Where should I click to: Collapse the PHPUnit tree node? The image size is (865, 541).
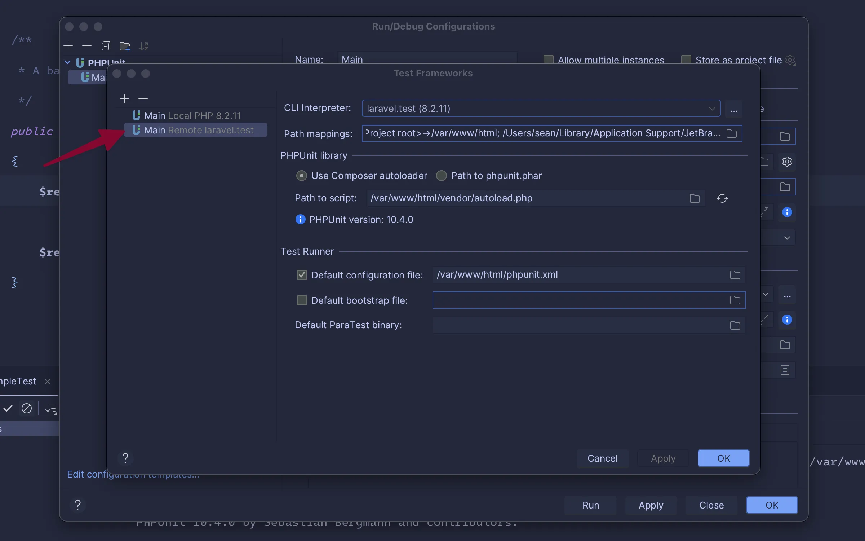coord(67,62)
